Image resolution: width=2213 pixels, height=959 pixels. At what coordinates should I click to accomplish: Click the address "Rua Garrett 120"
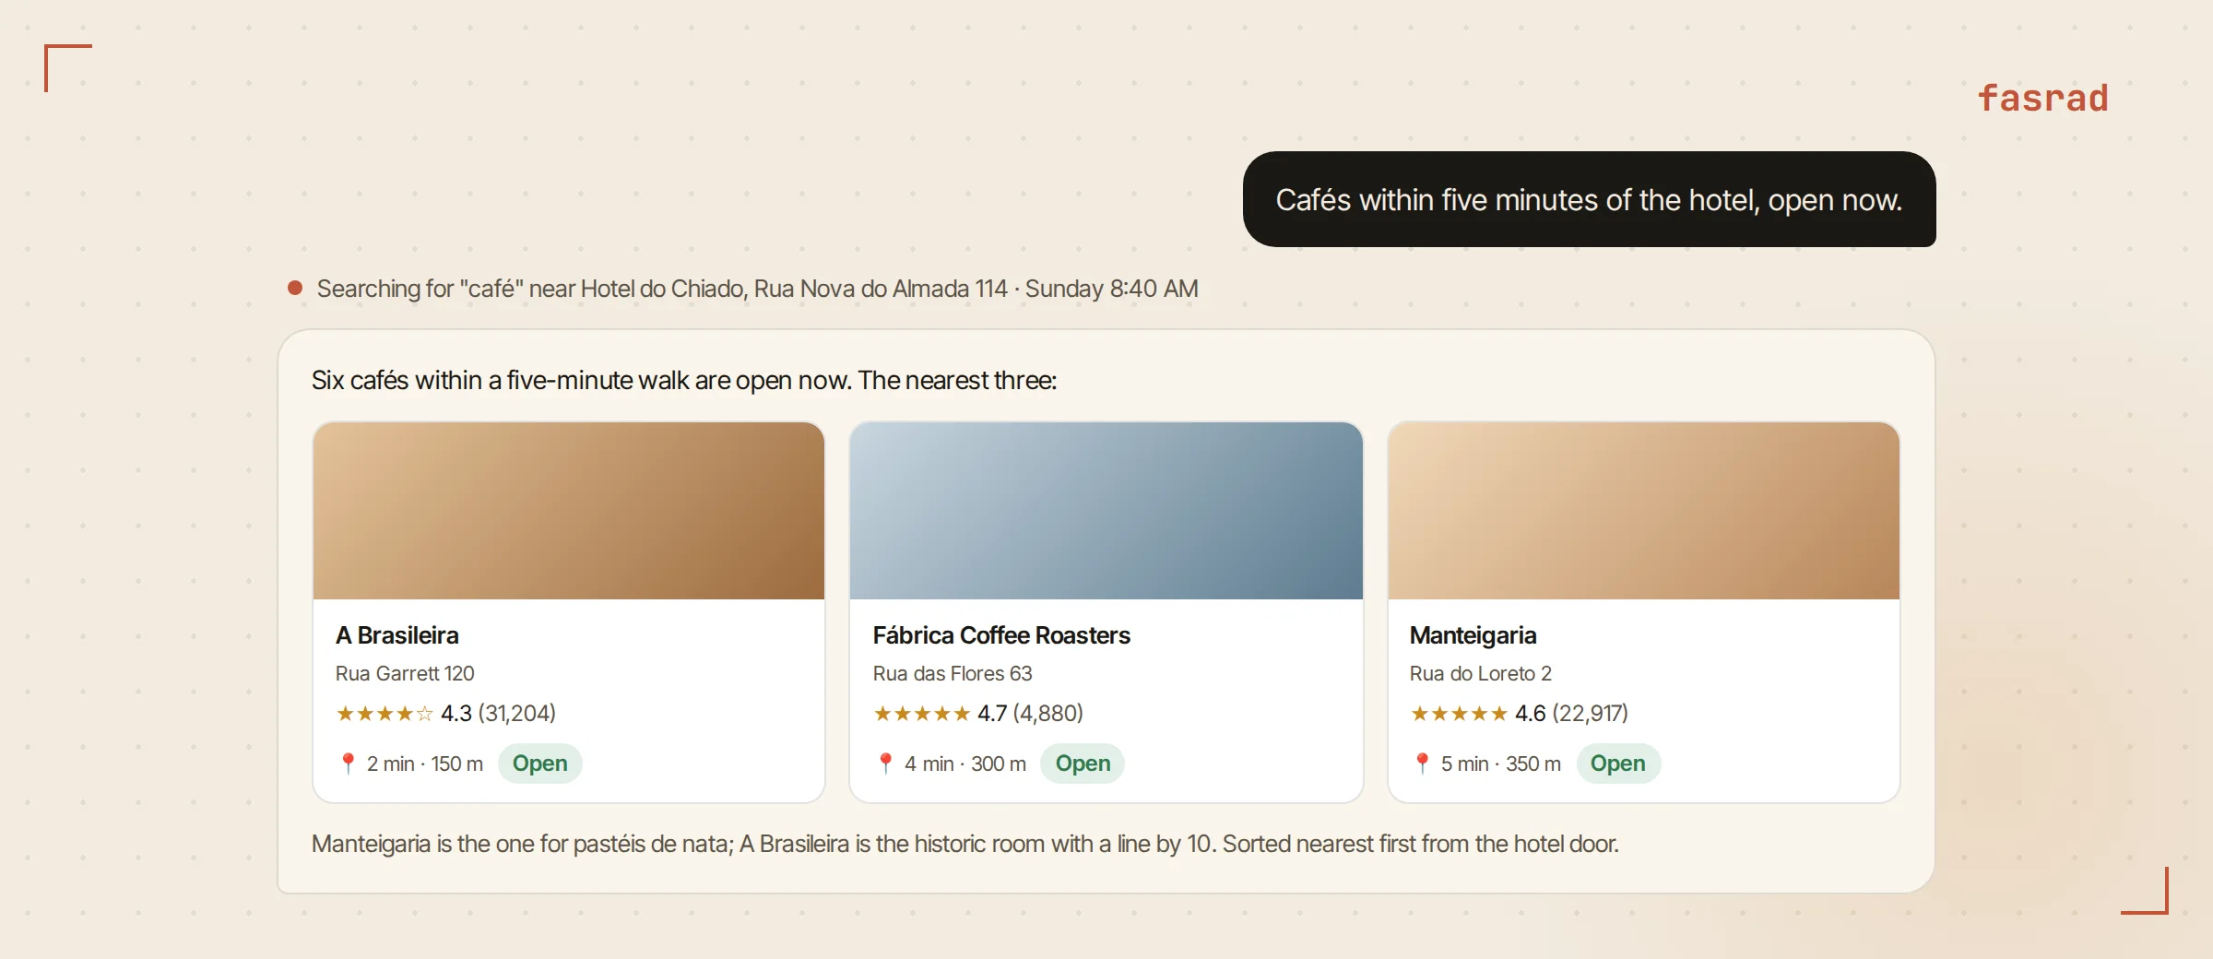pyautogui.click(x=405, y=674)
